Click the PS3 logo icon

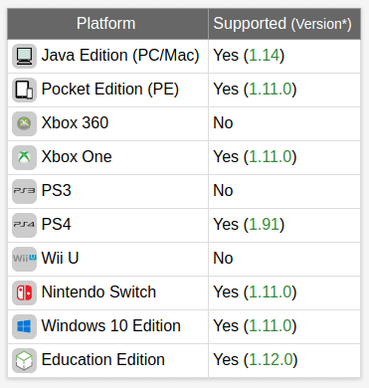point(24,191)
